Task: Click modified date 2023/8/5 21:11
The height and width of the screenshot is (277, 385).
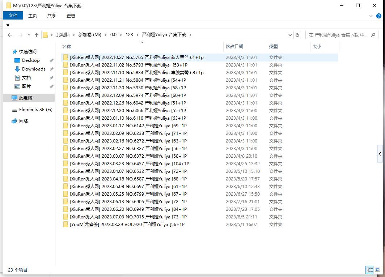Action: point(241,217)
